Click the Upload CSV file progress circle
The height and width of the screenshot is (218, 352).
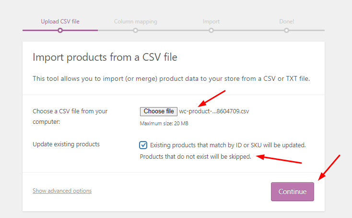[60, 31]
